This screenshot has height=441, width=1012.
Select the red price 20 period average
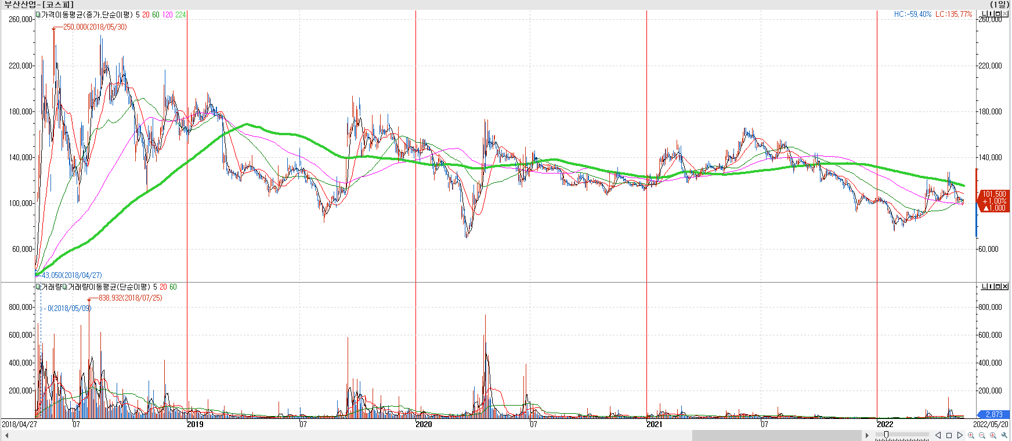point(146,15)
